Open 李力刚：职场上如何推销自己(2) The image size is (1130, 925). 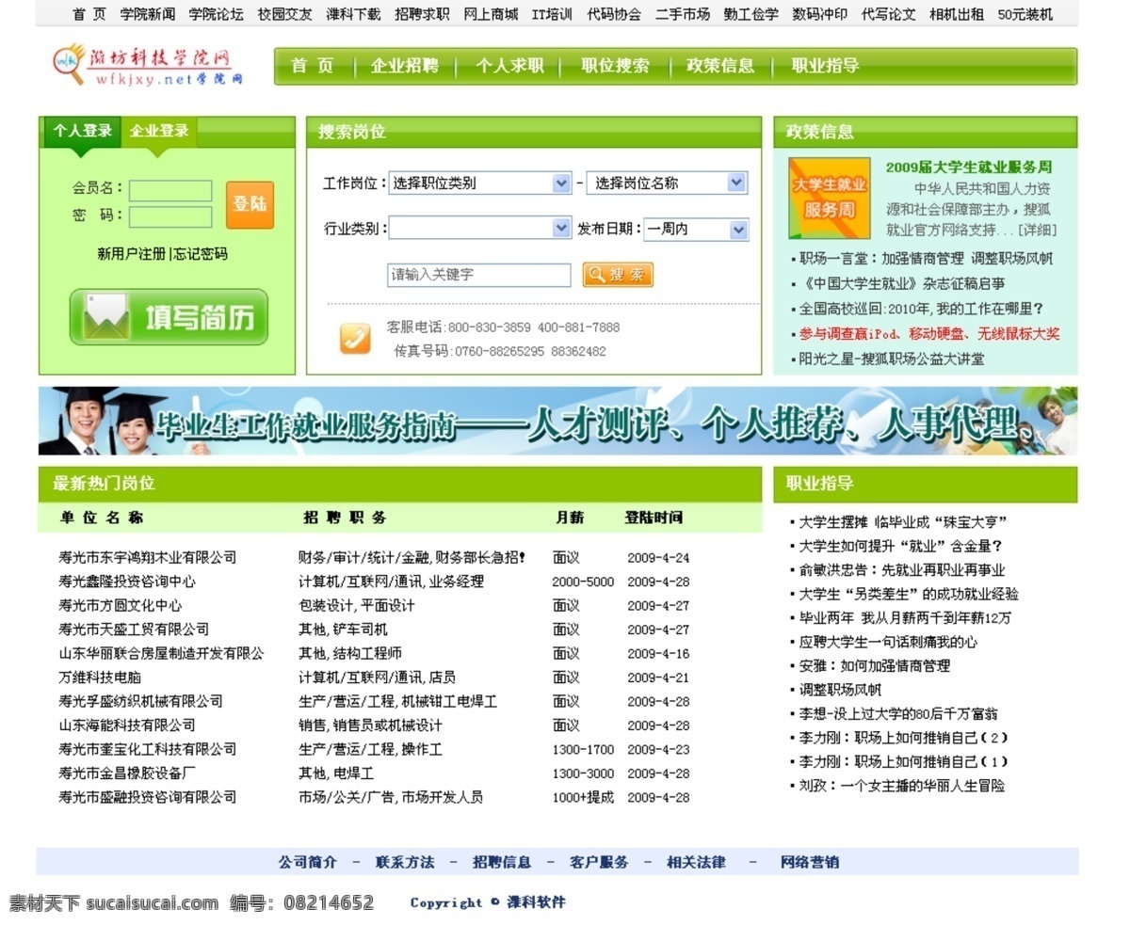(x=903, y=738)
